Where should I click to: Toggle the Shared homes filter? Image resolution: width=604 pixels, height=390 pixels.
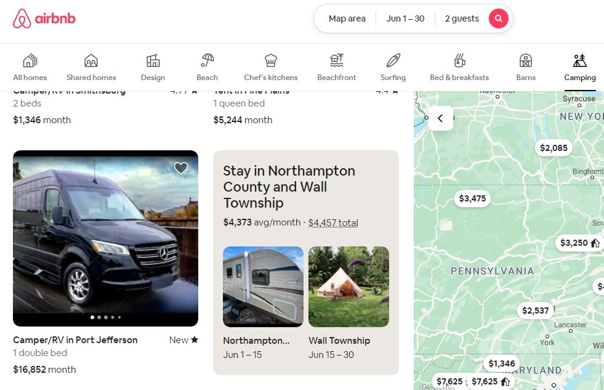[91, 67]
